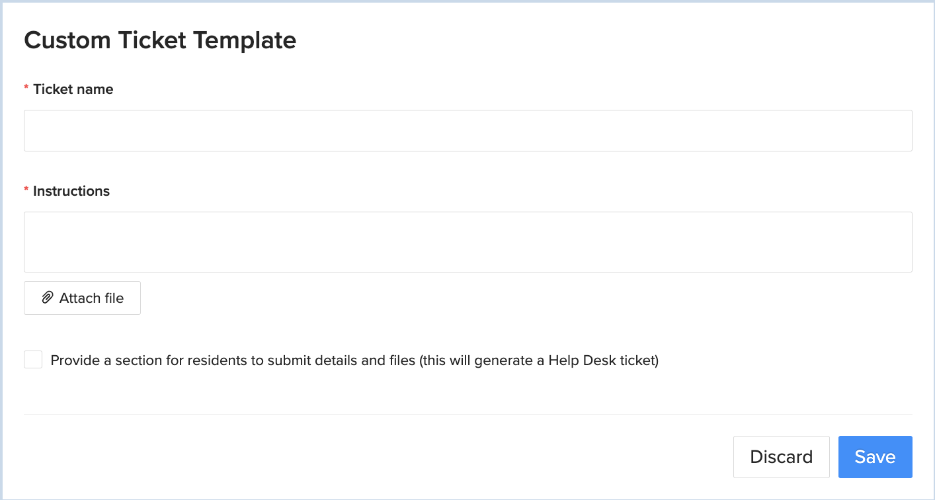Click the white Discard button
The image size is (935, 500).
tap(781, 457)
